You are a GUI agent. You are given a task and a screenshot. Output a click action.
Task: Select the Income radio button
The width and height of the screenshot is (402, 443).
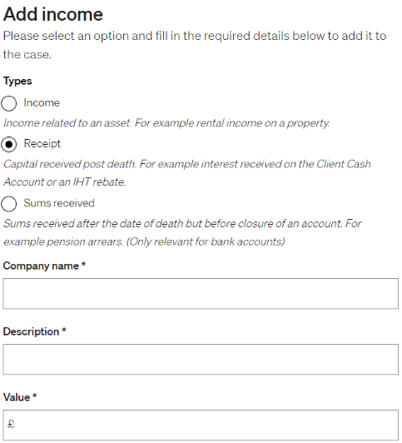9,103
